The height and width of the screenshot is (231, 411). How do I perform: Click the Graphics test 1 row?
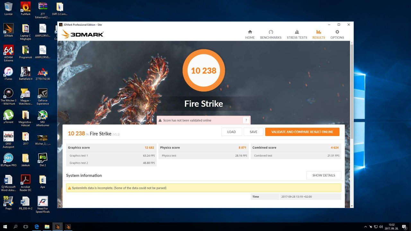[x=111, y=156]
